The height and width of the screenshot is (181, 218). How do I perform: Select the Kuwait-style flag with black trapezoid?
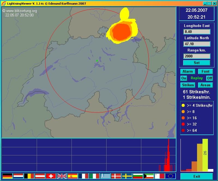coord(149,176)
